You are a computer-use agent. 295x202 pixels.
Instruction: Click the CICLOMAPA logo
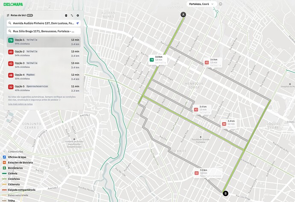click(13, 4)
